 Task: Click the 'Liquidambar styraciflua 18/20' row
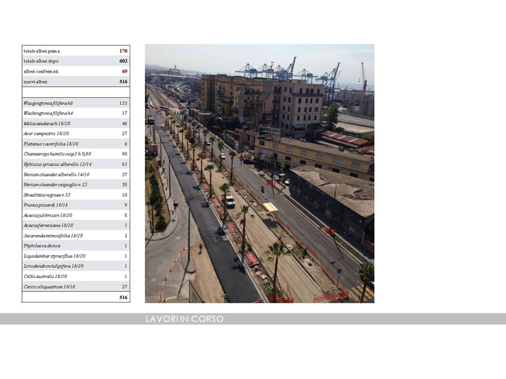76,256
